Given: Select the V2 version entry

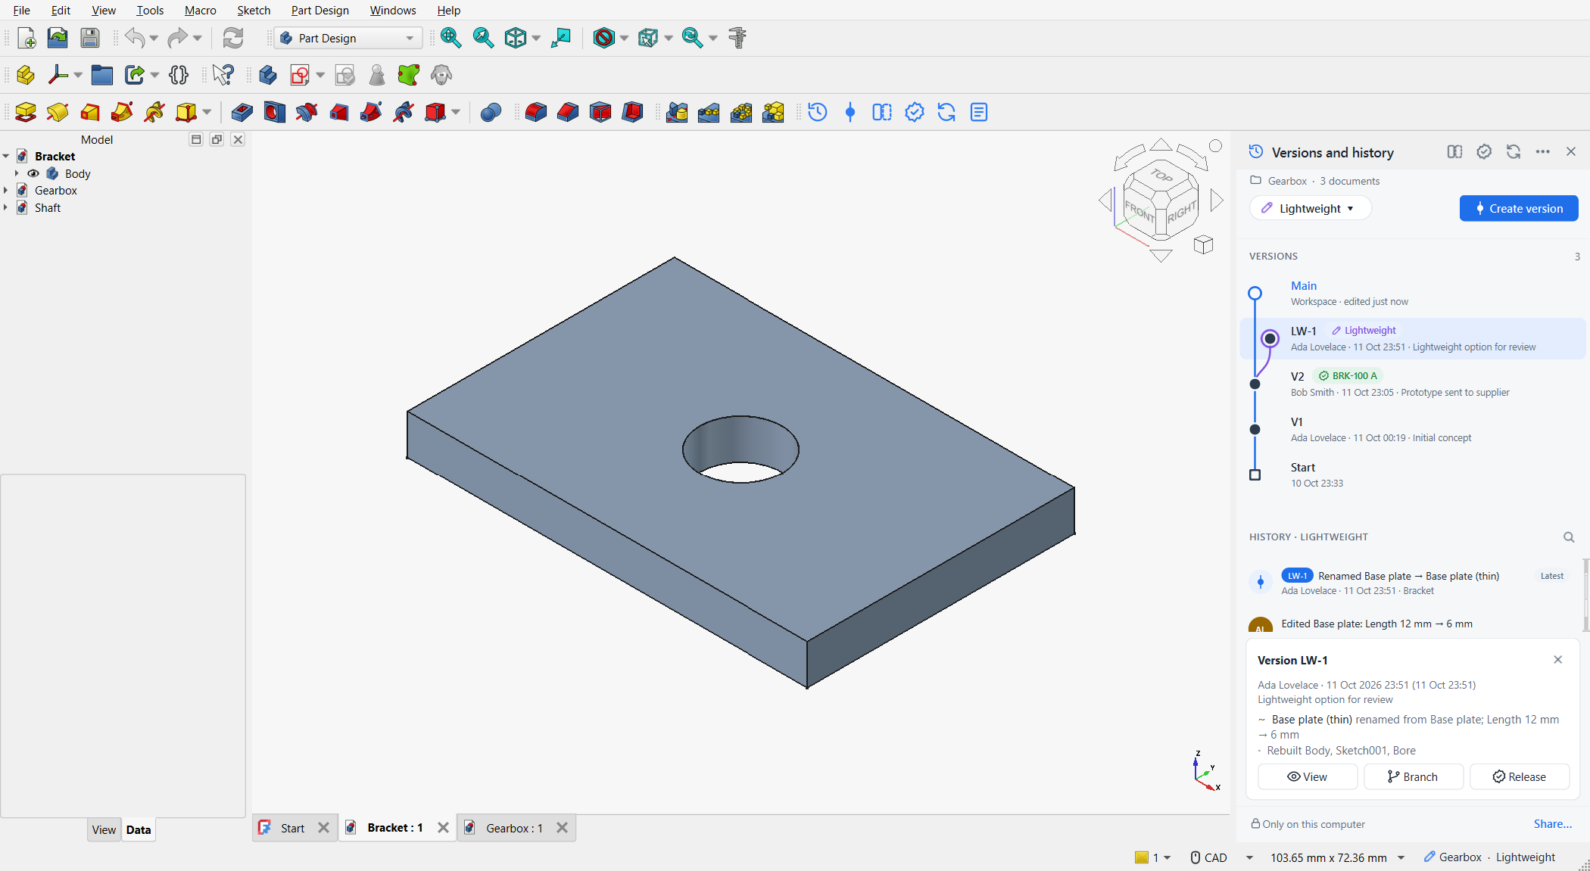Looking at the screenshot, I should [x=1412, y=384].
